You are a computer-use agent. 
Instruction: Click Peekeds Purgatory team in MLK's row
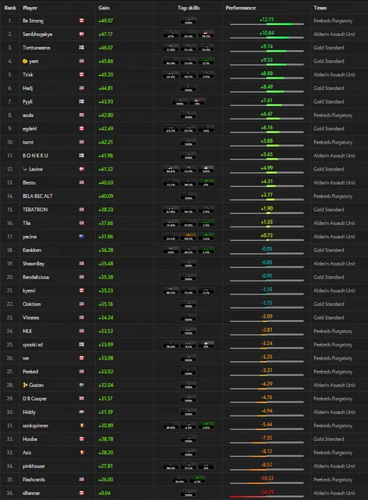coord(333,331)
